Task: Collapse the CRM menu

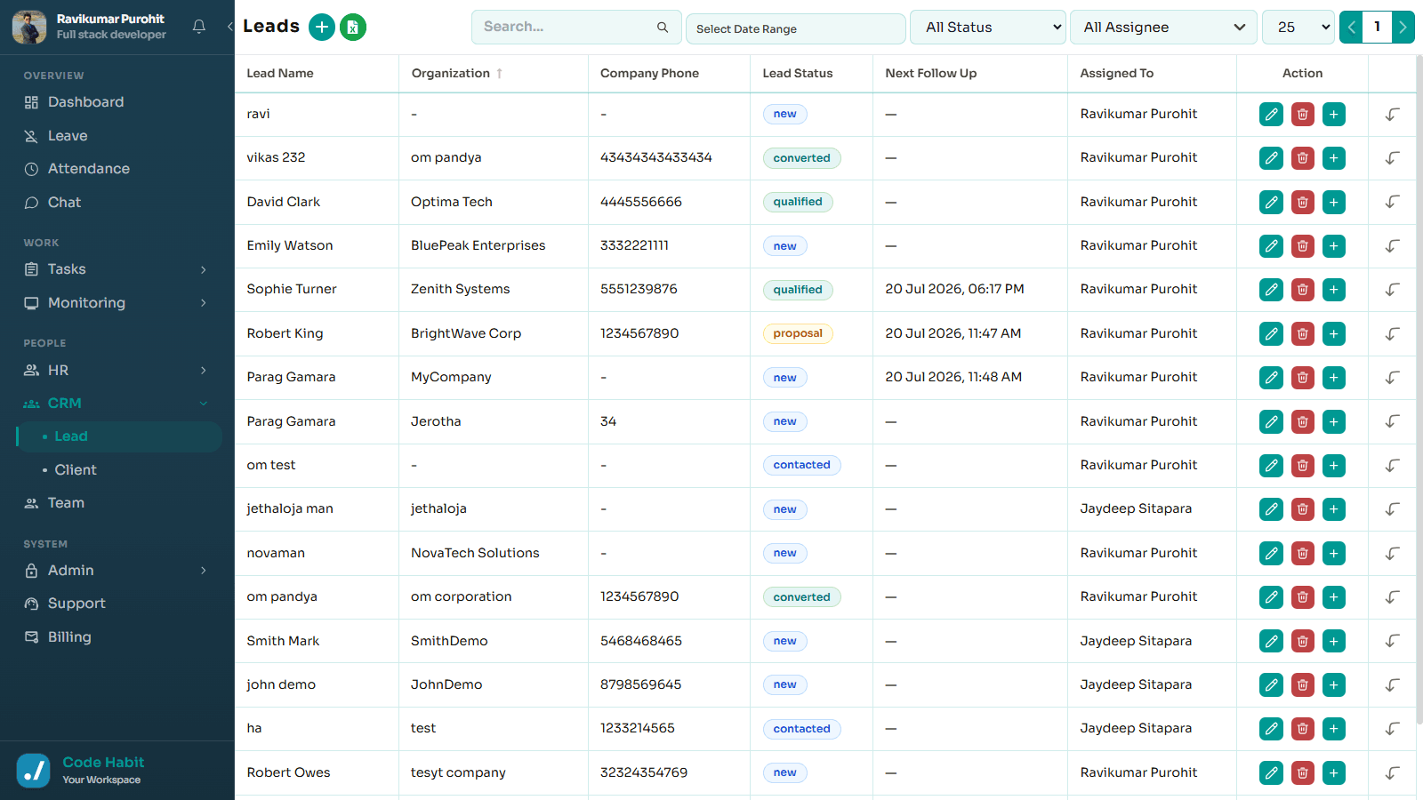Action: coord(117,404)
